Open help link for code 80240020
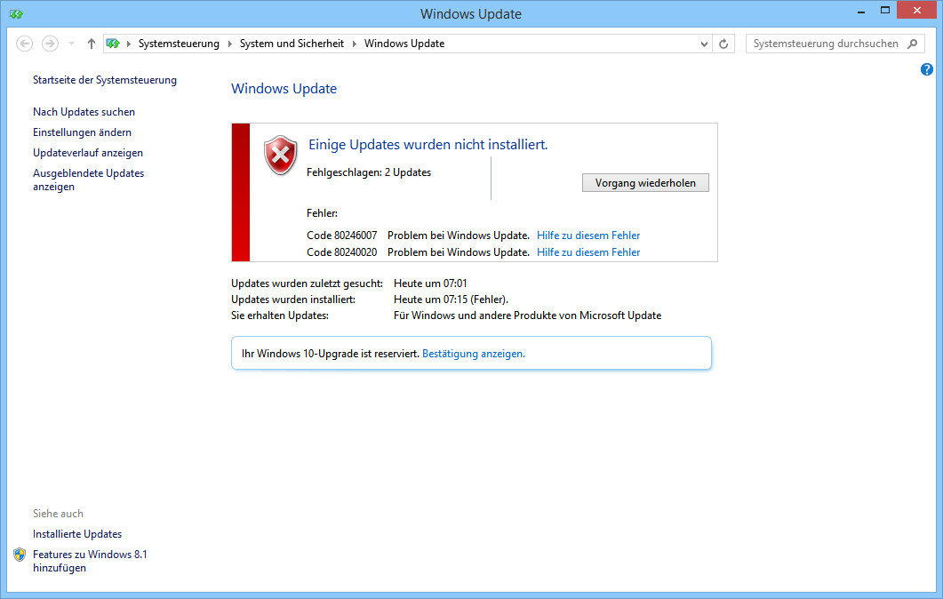Image resolution: width=943 pixels, height=599 pixels. click(588, 252)
